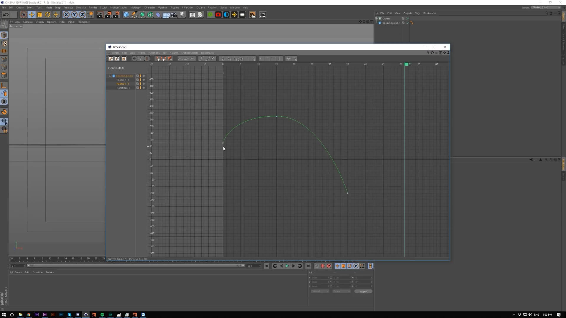
Task: Click the Apply button in coordinates
Action: 363,291
